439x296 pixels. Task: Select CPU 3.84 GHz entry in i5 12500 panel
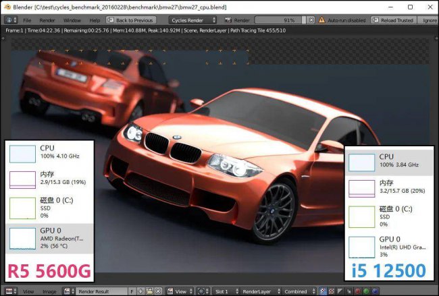click(x=388, y=162)
